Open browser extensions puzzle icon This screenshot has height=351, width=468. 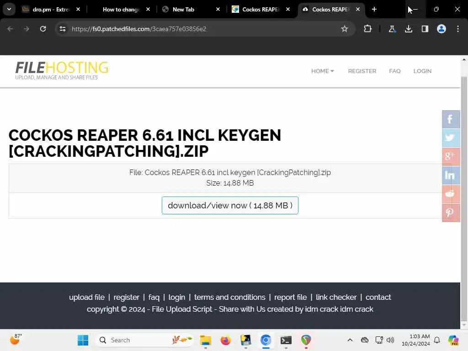pos(368,29)
